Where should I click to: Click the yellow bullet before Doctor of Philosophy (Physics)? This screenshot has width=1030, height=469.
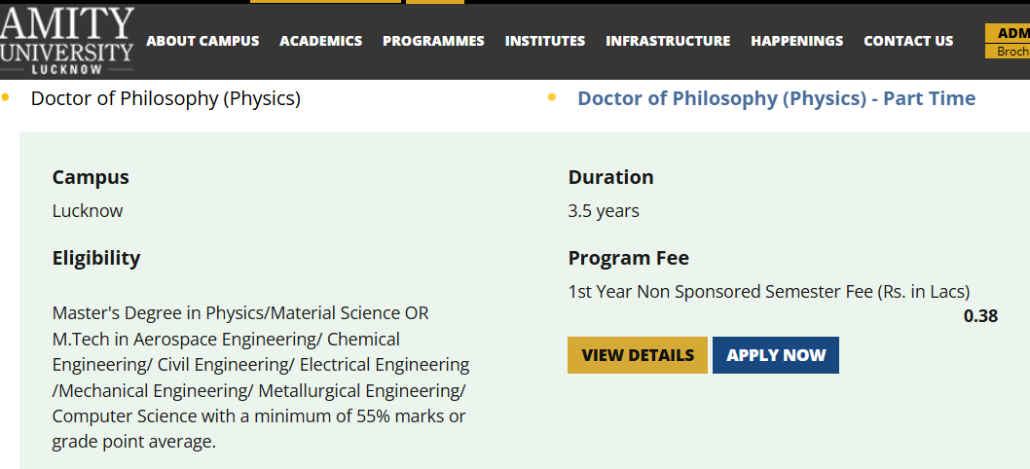click(6, 97)
